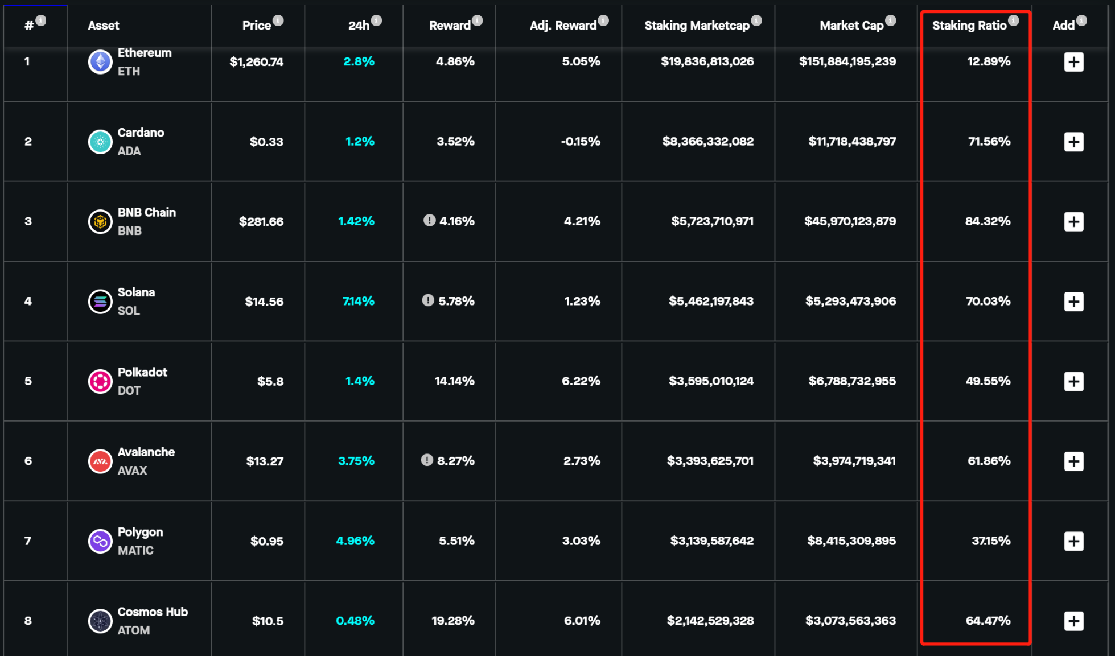Click the Cosmos Hub ATOM logo
1115x656 pixels.
[x=100, y=621]
